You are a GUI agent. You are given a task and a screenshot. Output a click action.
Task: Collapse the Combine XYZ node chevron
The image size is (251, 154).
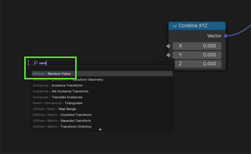174,26
